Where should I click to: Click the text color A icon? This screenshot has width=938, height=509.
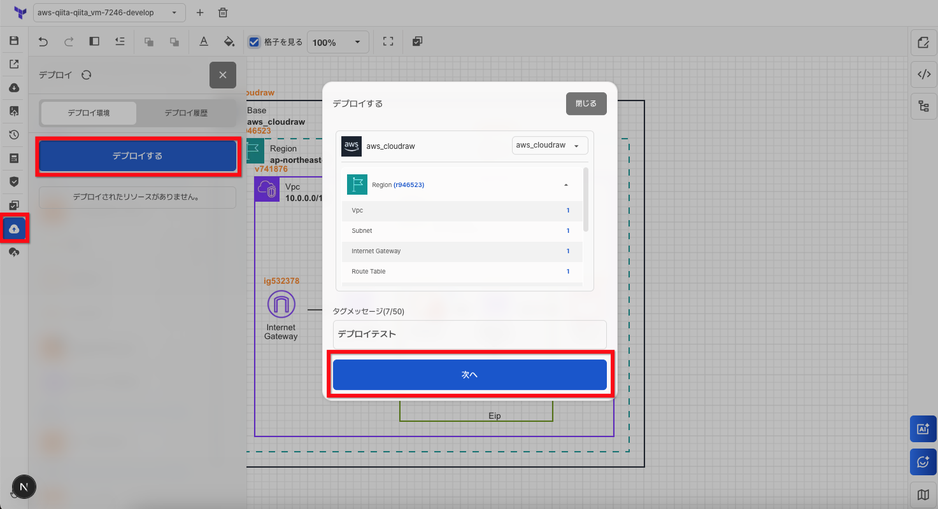(x=204, y=42)
